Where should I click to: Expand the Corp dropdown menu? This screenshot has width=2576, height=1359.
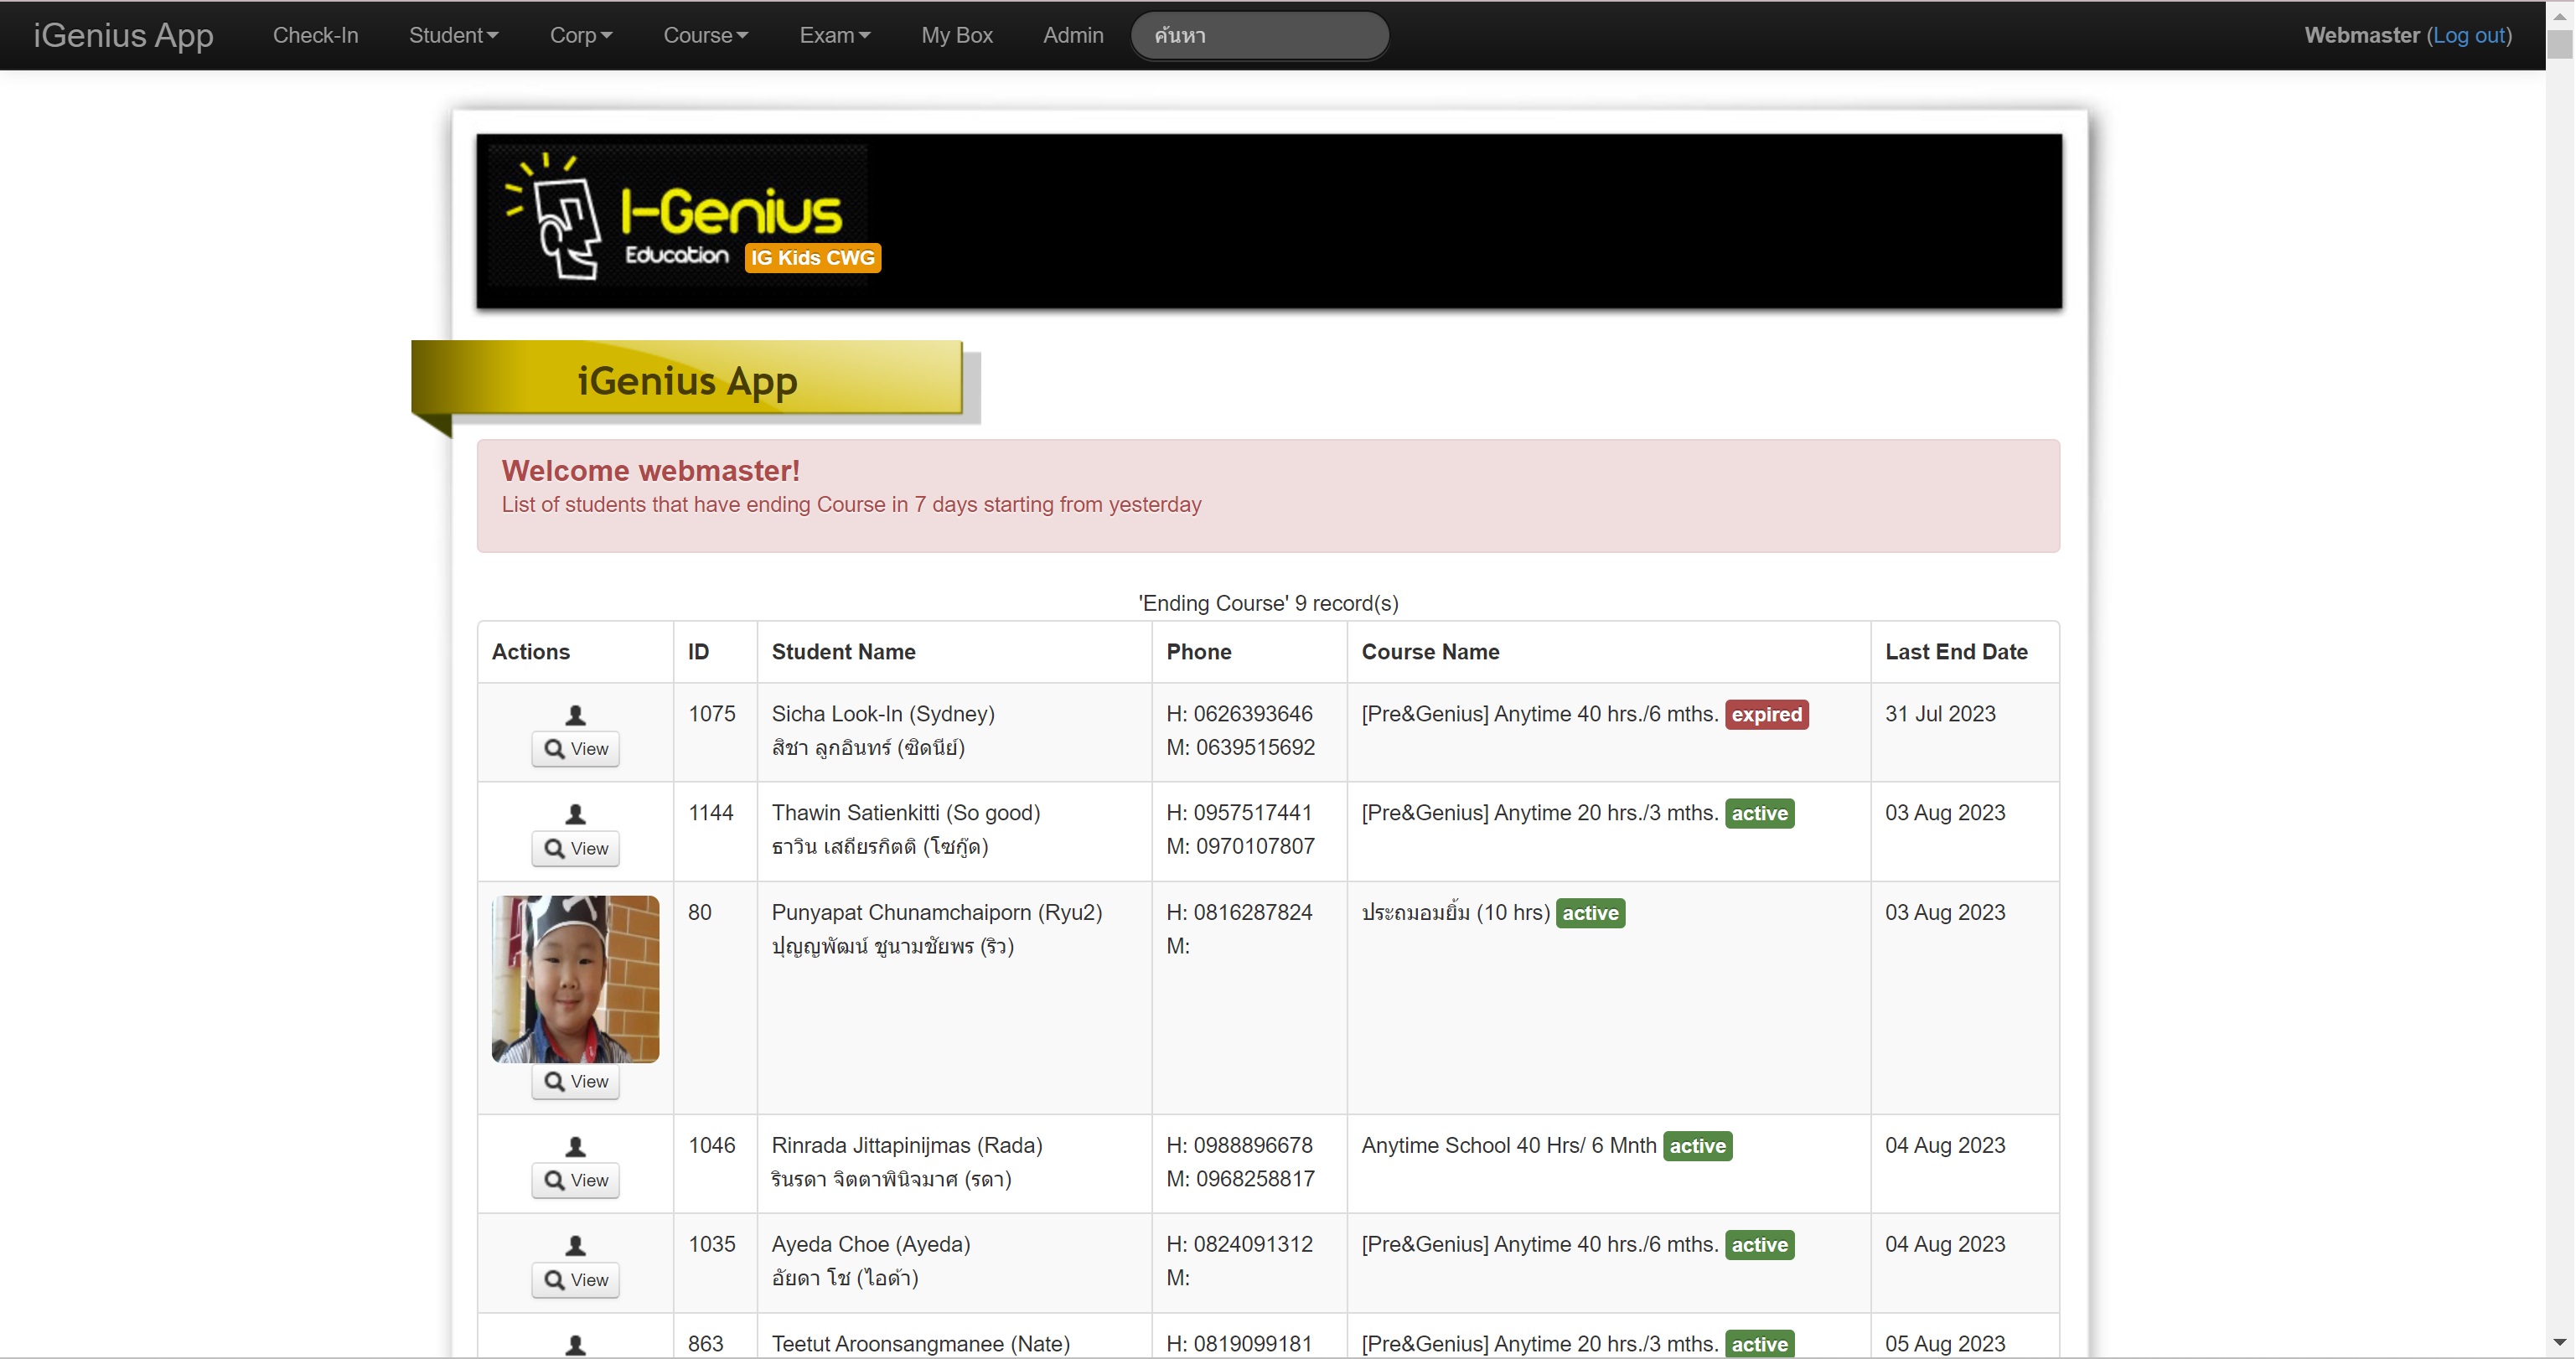[x=580, y=35]
